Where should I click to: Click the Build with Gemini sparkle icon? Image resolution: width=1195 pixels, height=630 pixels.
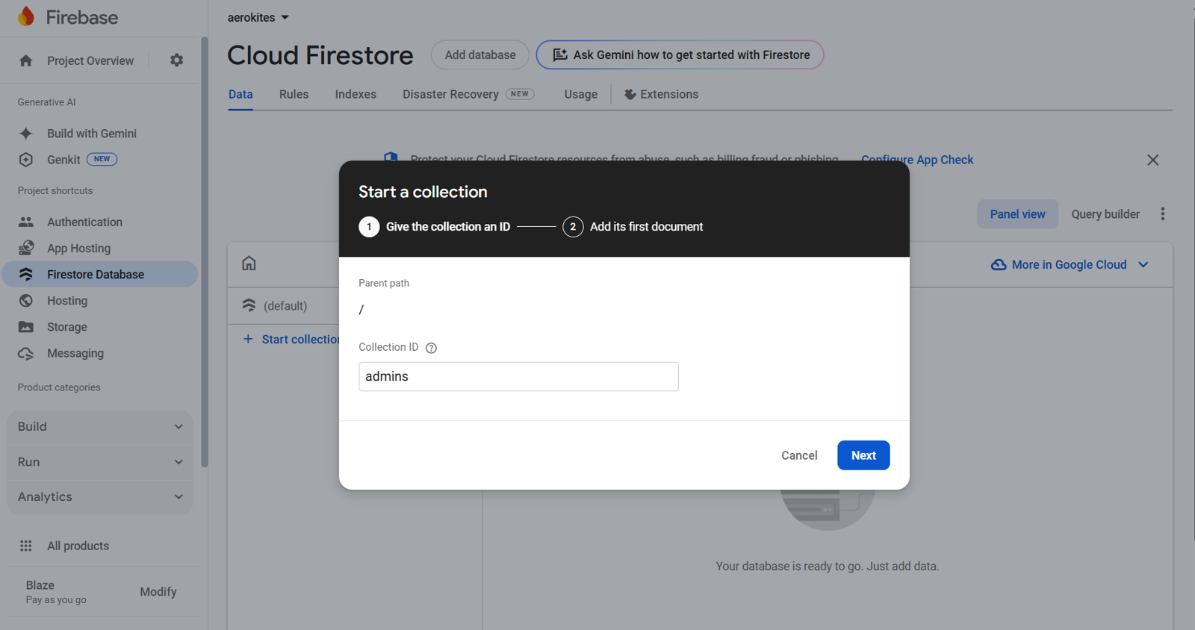coord(26,134)
